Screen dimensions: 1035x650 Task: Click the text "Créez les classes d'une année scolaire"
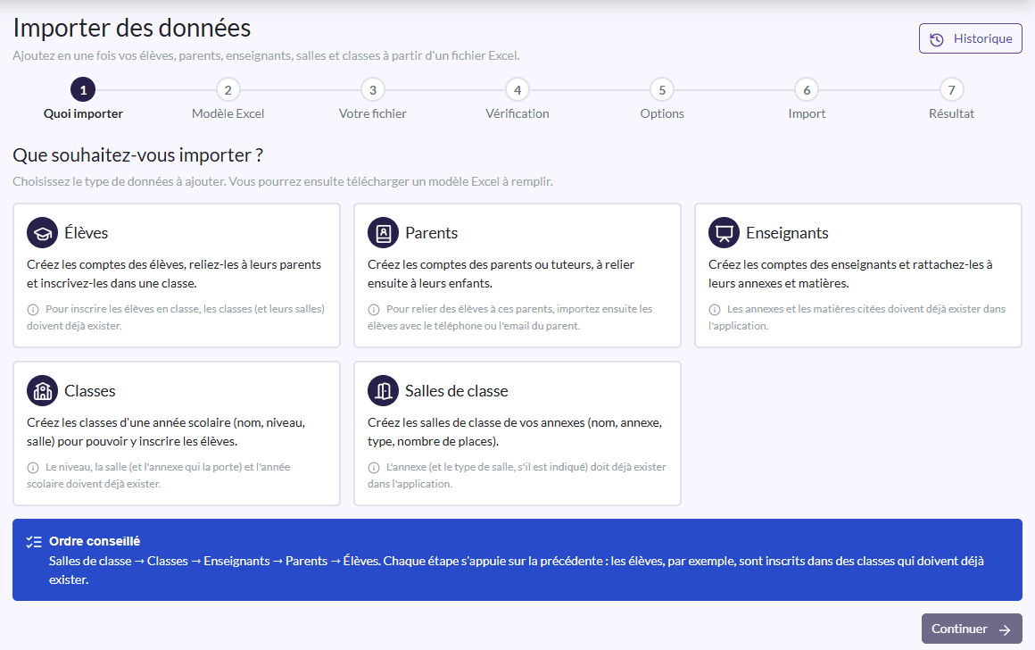128,422
